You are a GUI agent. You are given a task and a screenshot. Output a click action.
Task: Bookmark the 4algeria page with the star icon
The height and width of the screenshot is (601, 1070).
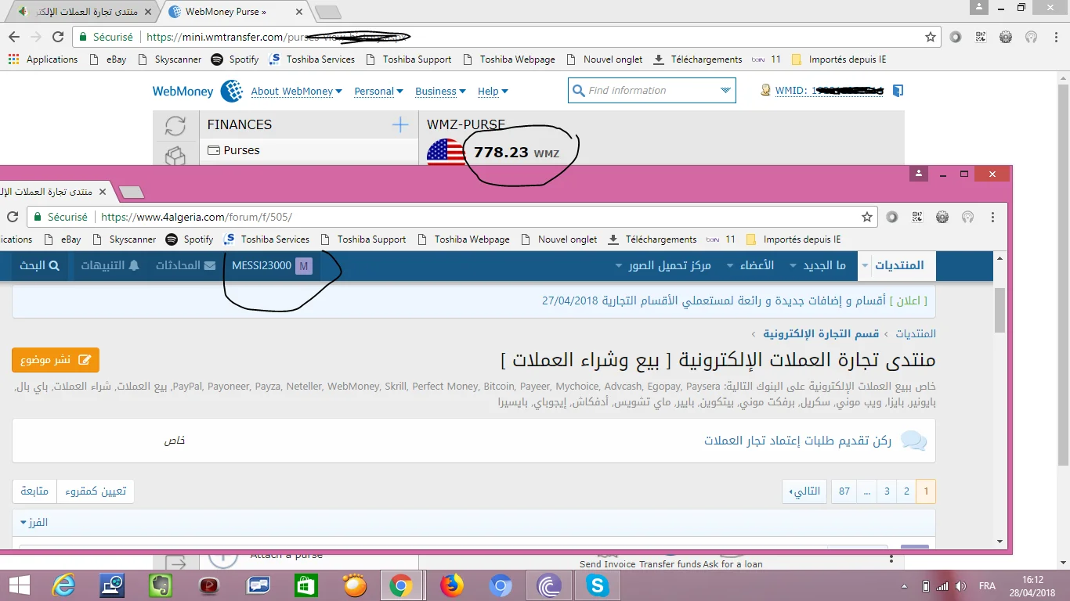coord(867,217)
